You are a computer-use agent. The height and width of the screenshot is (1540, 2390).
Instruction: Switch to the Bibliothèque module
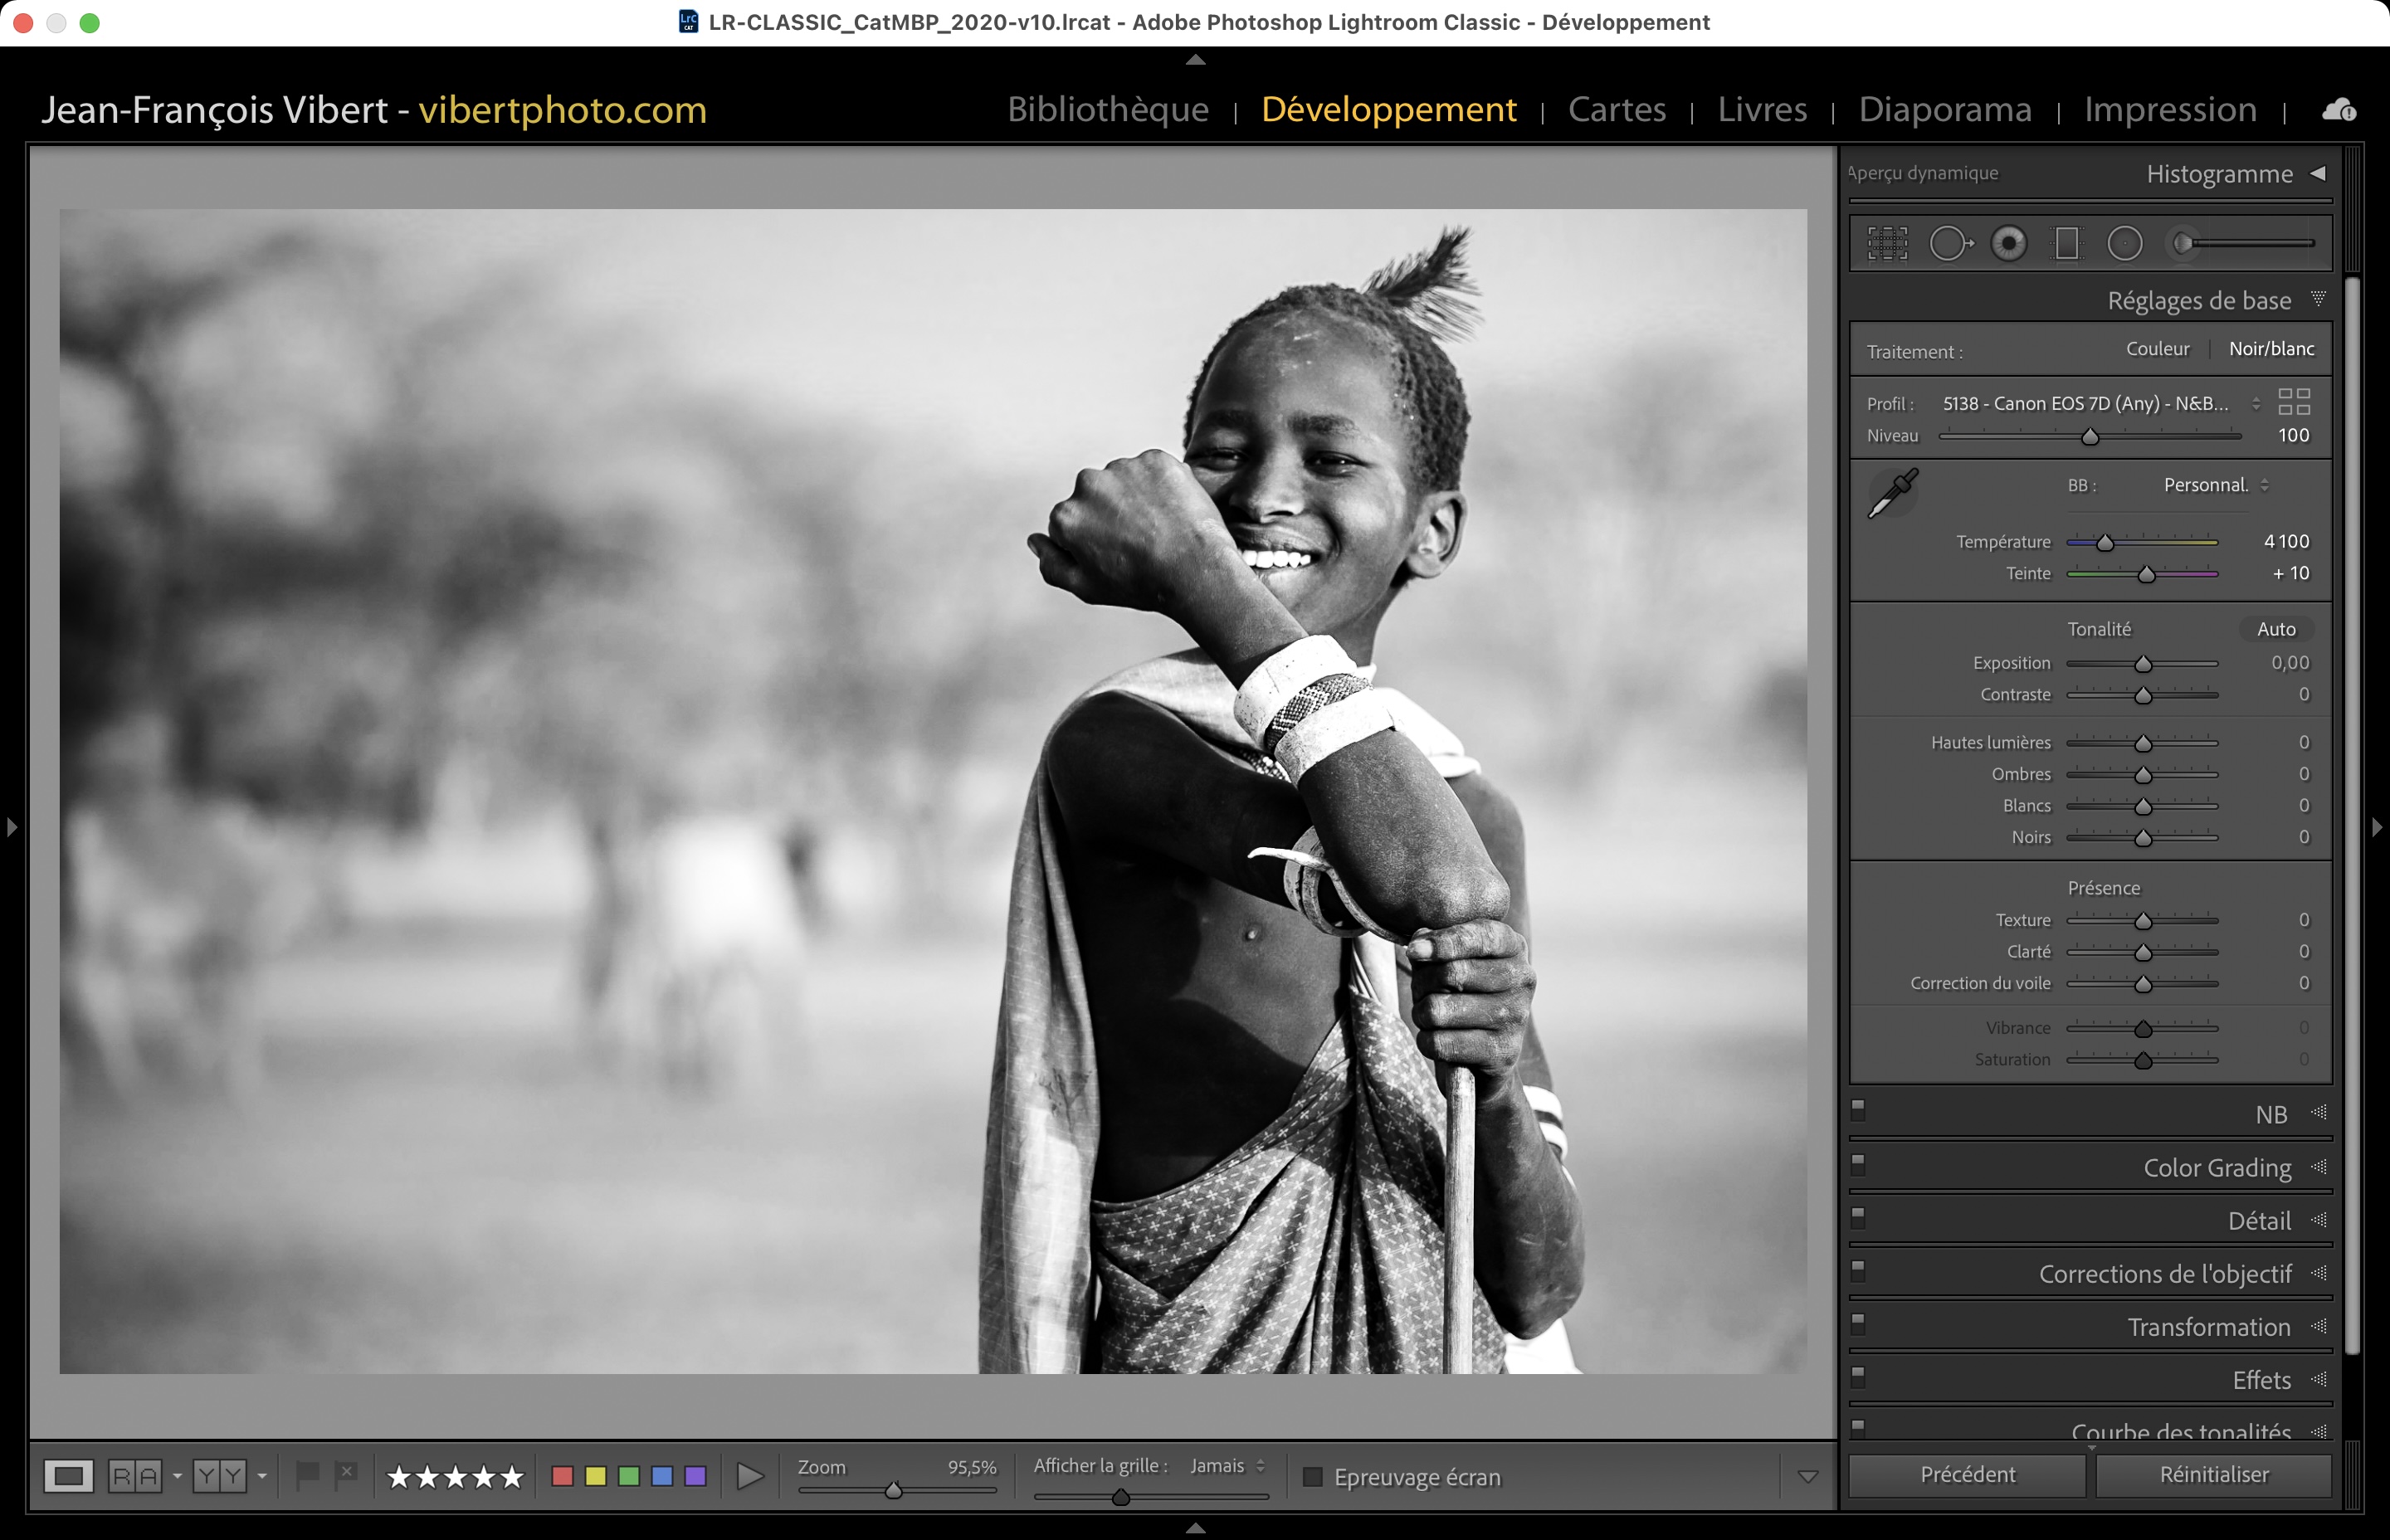[x=1108, y=109]
